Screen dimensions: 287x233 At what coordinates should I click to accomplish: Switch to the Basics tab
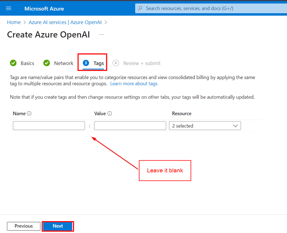(x=27, y=63)
